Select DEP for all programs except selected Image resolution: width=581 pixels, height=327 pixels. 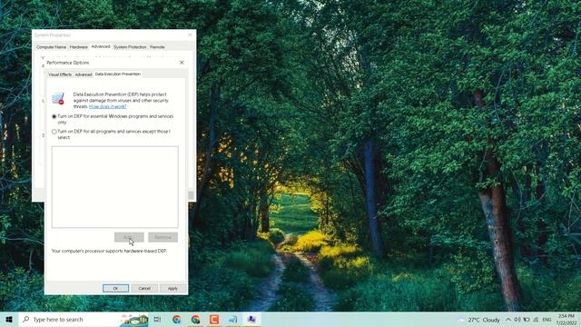[54, 132]
